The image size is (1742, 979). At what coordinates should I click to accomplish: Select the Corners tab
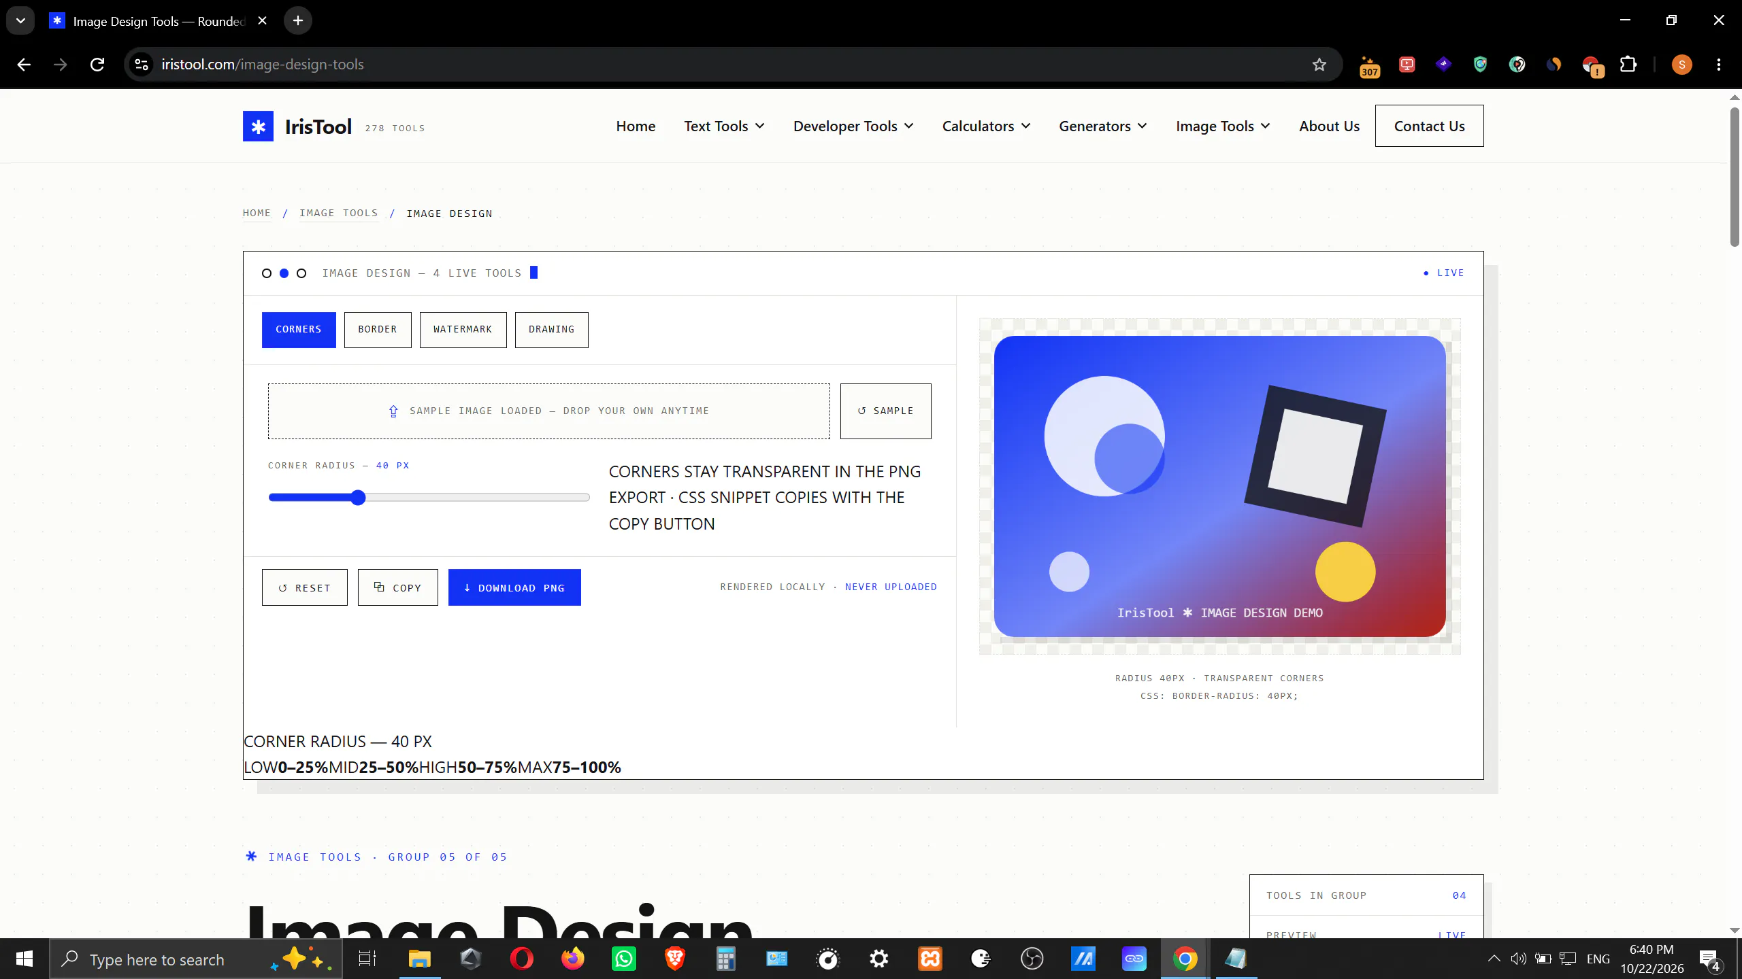pyautogui.click(x=299, y=330)
